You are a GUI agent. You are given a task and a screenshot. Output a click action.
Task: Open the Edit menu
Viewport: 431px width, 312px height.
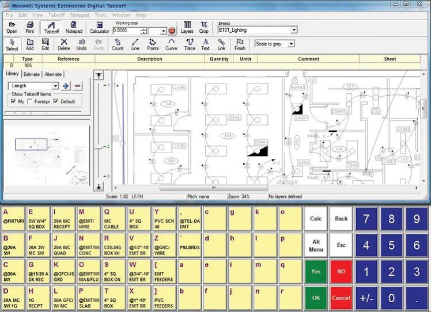tap(23, 15)
